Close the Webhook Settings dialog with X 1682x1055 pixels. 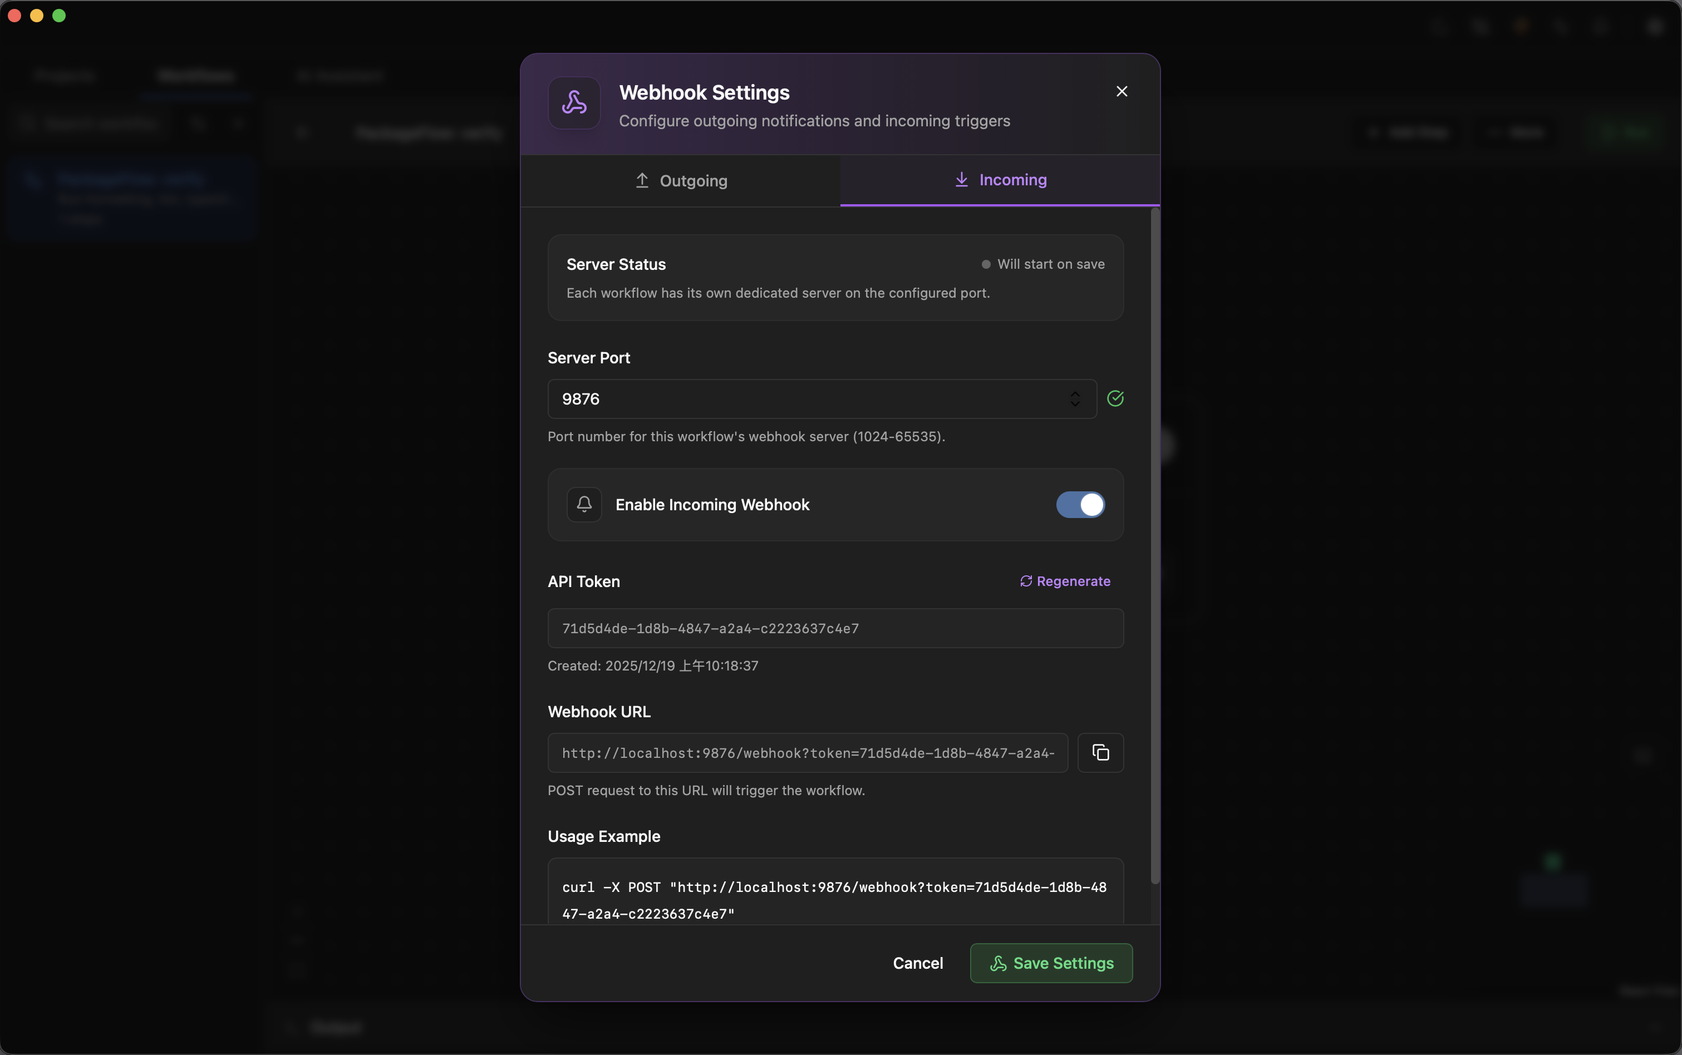tap(1122, 91)
